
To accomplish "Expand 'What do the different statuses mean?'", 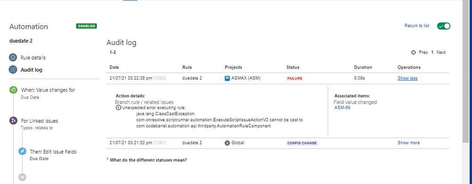I will [x=146, y=160].
